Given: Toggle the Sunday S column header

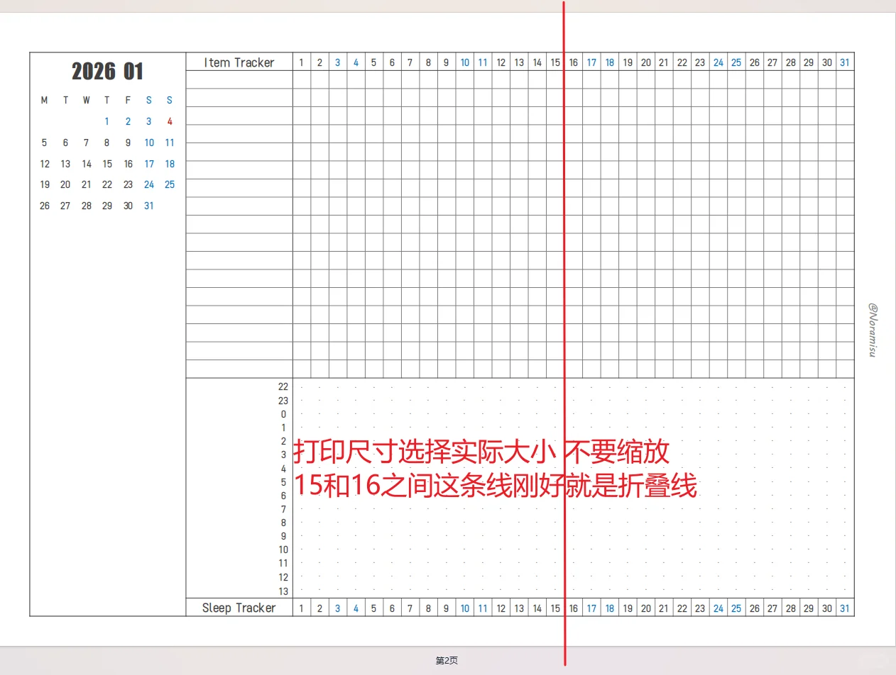Looking at the screenshot, I should 169,100.
